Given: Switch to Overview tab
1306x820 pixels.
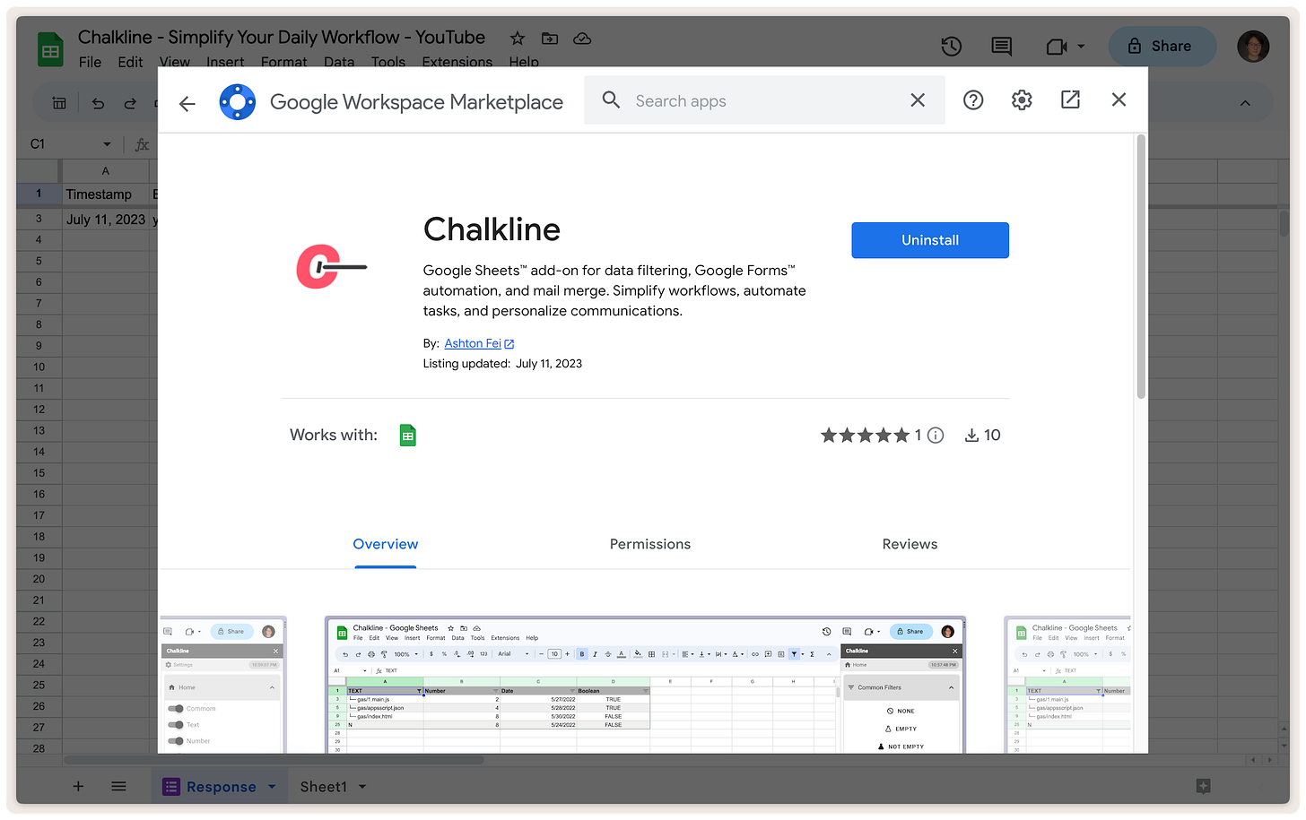Looking at the screenshot, I should pos(386,544).
